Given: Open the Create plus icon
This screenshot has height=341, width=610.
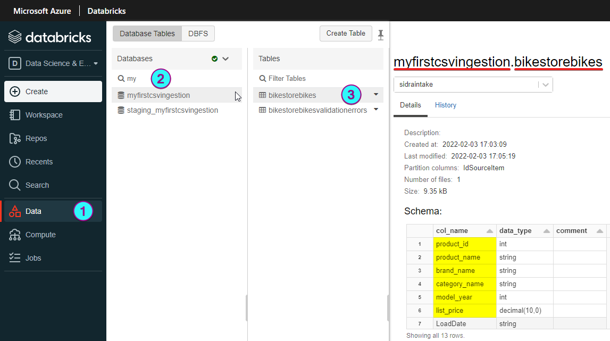Looking at the screenshot, I should (x=15, y=92).
